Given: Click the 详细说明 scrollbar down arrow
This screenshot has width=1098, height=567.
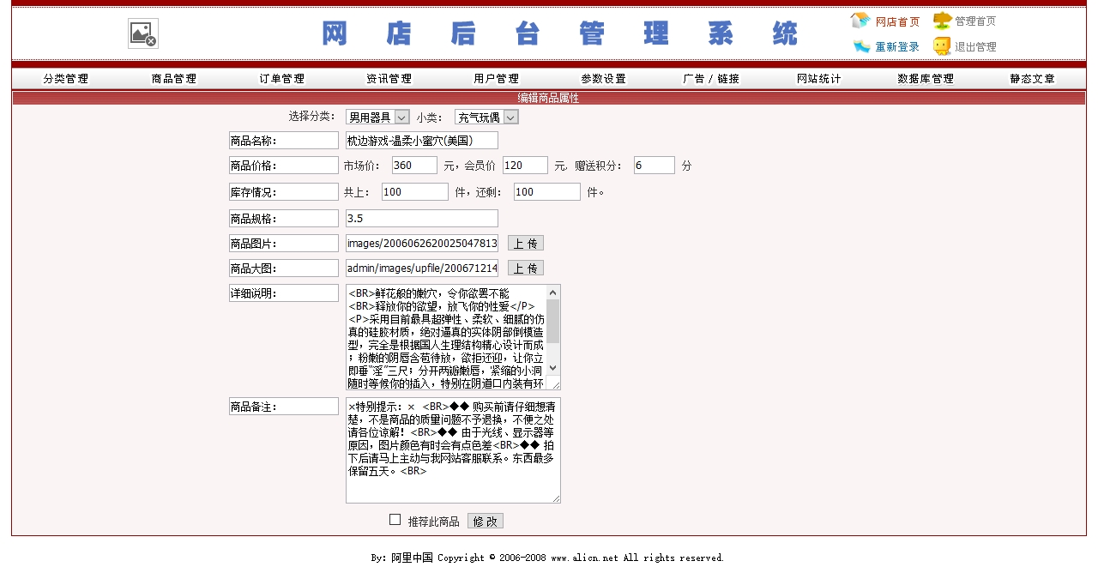Looking at the screenshot, I should 553,366.
